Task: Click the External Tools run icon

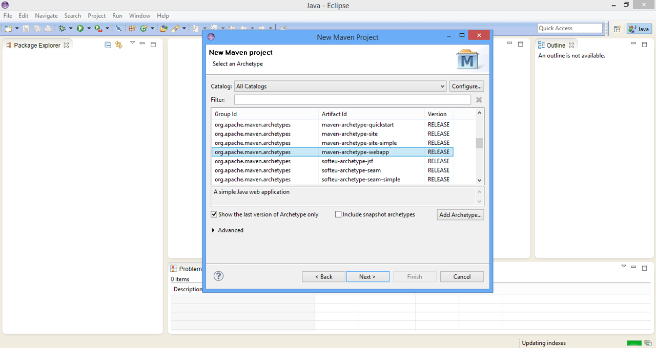Action: point(98,29)
